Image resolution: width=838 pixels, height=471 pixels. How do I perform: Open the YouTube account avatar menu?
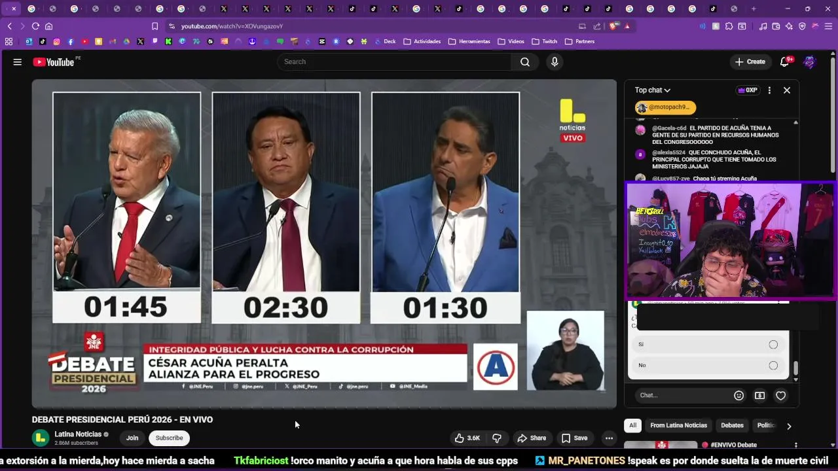[x=810, y=61]
